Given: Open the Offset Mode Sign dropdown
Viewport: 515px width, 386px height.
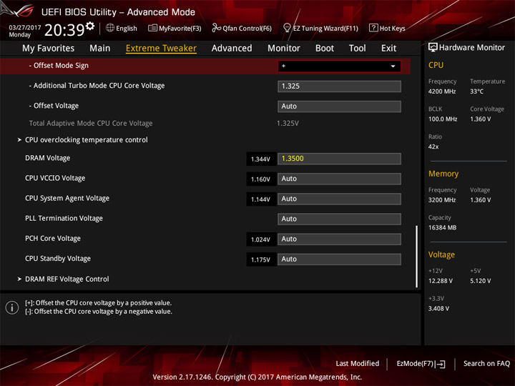Looking at the screenshot, I should pos(339,66).
